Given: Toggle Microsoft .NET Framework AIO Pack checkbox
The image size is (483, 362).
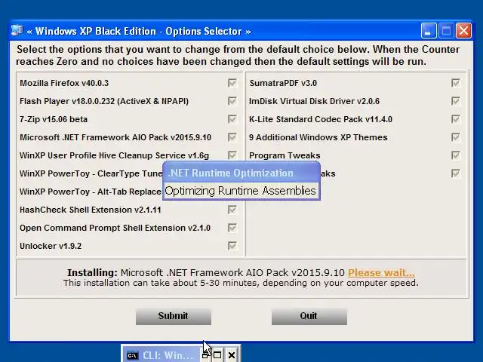Looking at the screenshot, I should pos(232,137).
